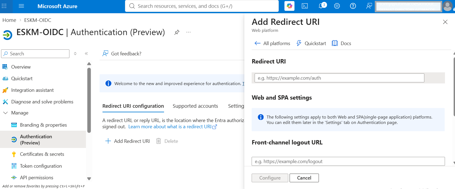455x189 pixels.
Task: Switch to Supported accounts tab
Action: point(195,106)
